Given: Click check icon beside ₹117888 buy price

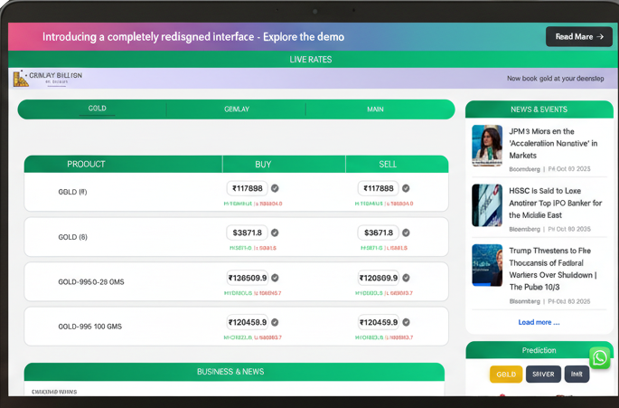Looking at the screenshot, I should [x=275, y=188].
